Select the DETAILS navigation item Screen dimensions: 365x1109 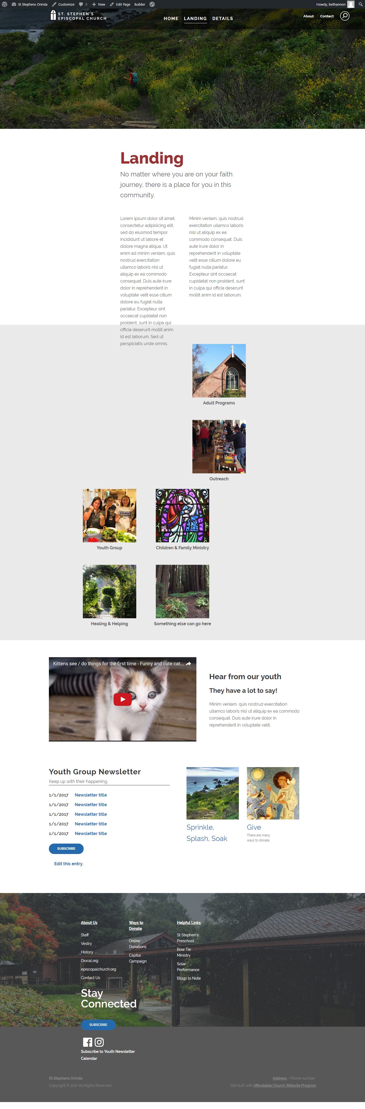[223, 18]
